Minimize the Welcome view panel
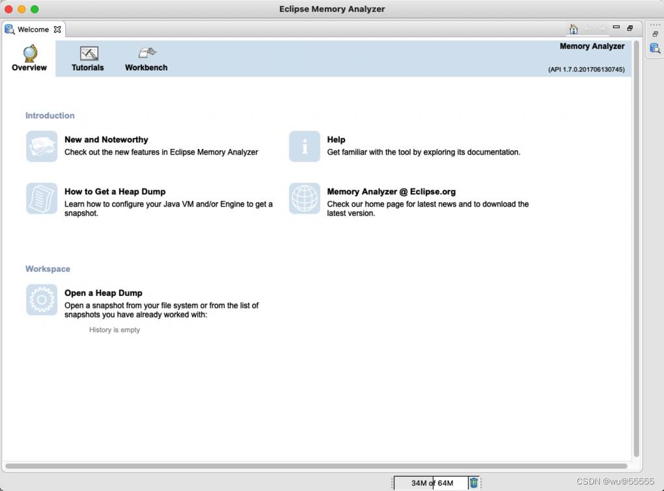Viewport: 664px width, 491px height. click(616, 27)
